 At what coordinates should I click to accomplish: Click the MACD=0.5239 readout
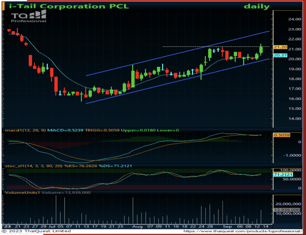(65, 130)
